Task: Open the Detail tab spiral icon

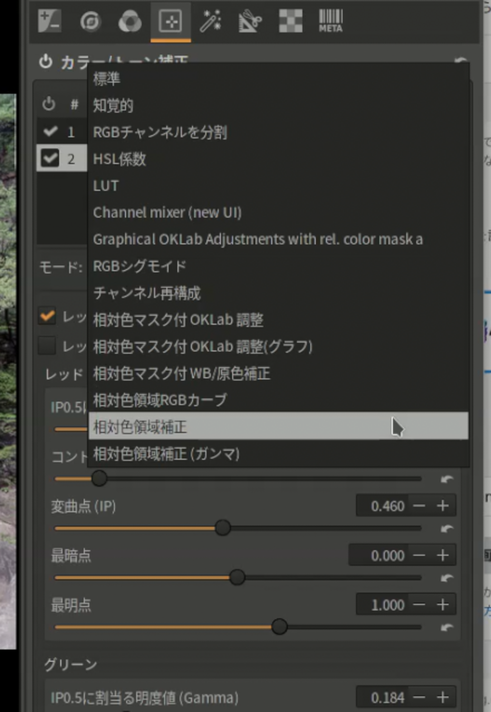Action: tap(90, 21)
